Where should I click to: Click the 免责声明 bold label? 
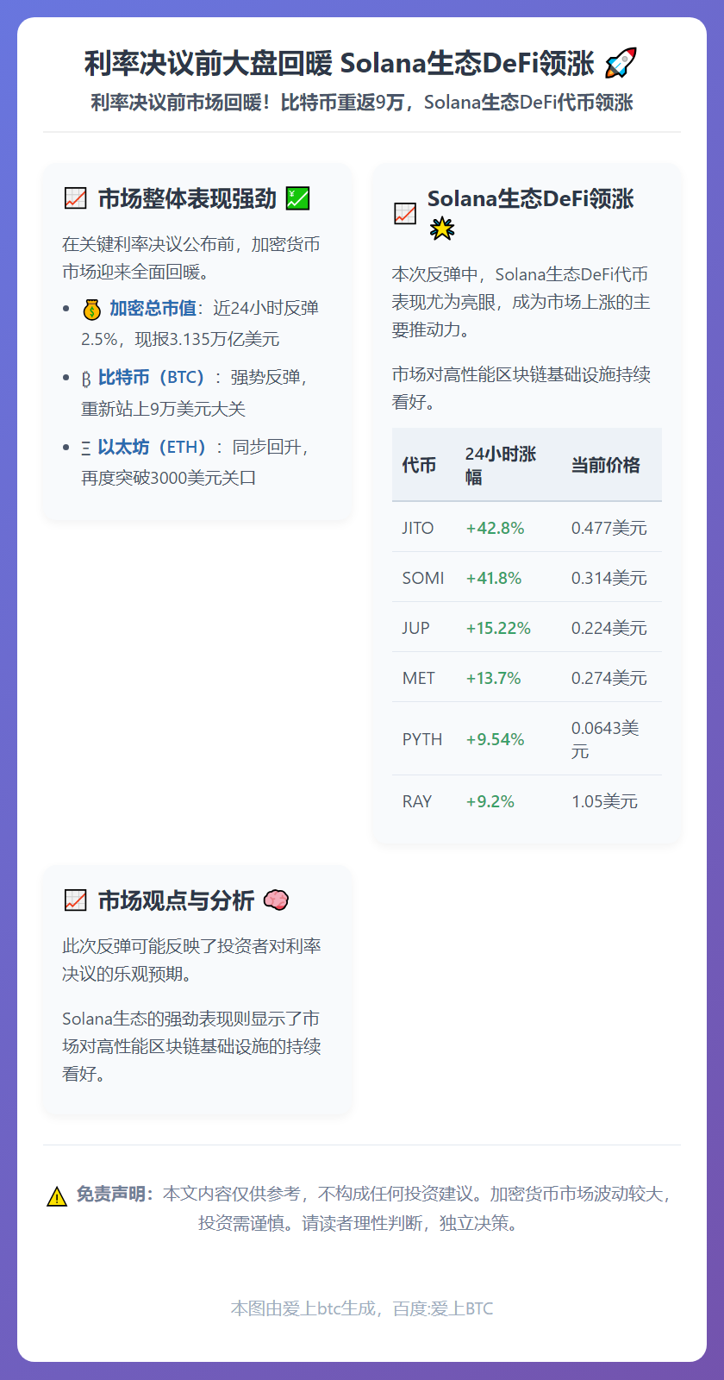tap(115, 1194)
